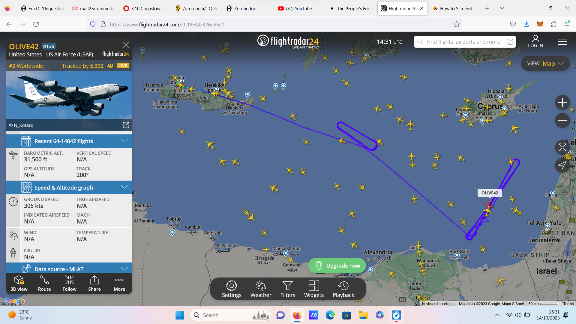Screen dimensions: 576x324
Task: Click the LIVE badge
Action: 123,66
